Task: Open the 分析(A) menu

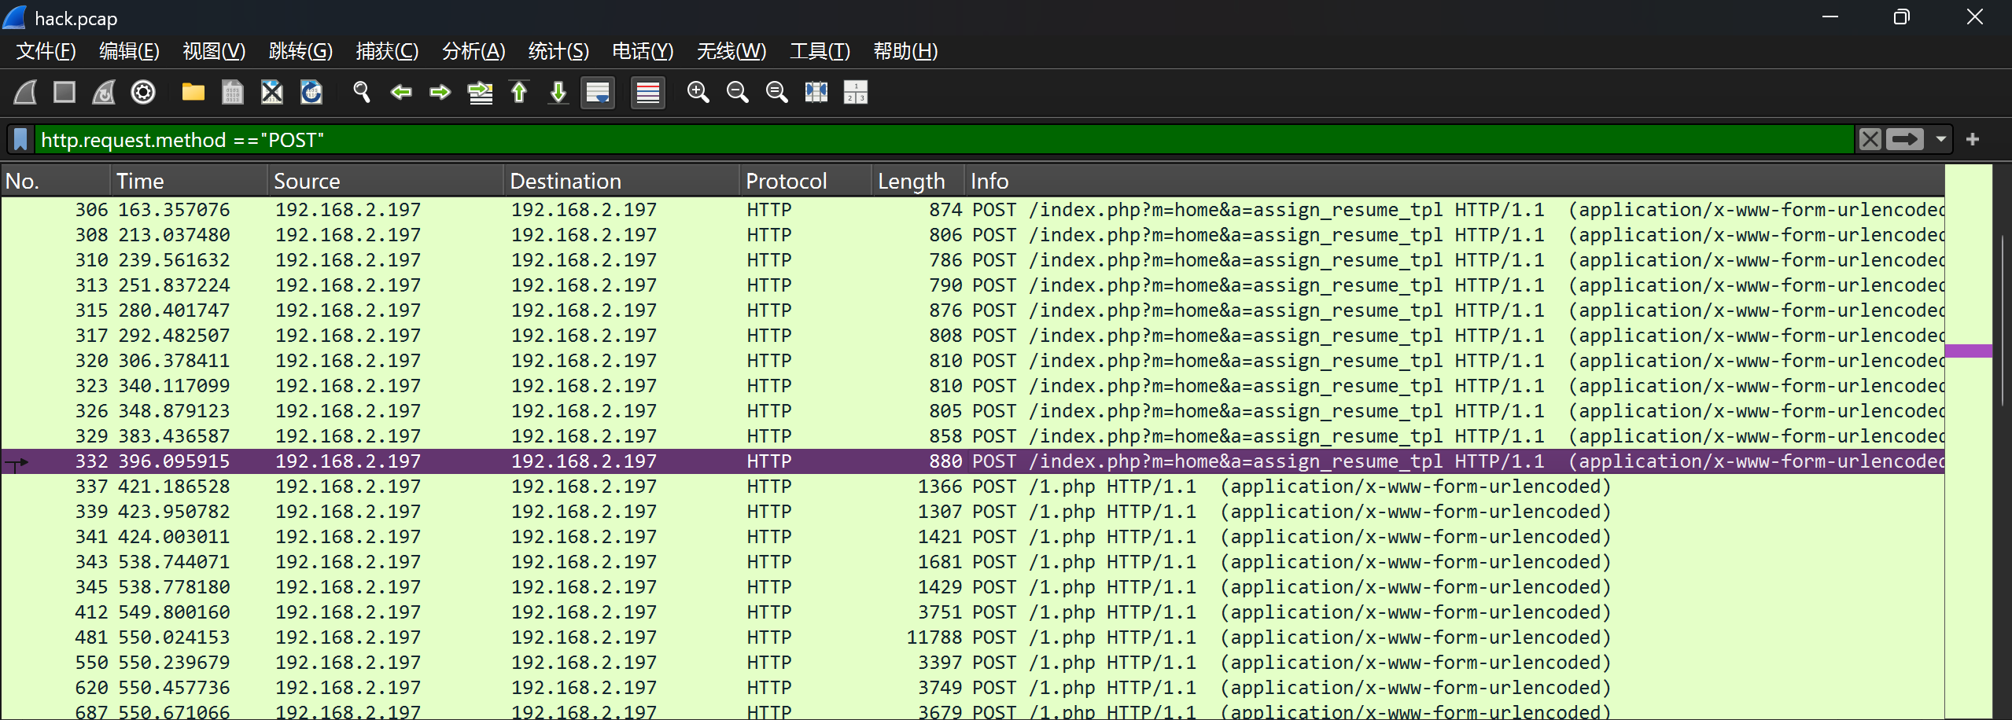Action: tap(474, 51)
